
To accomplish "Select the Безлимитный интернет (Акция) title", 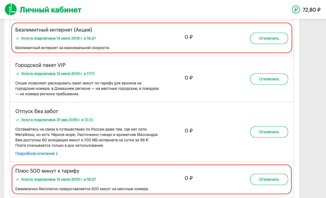I will tap(54, 30).
